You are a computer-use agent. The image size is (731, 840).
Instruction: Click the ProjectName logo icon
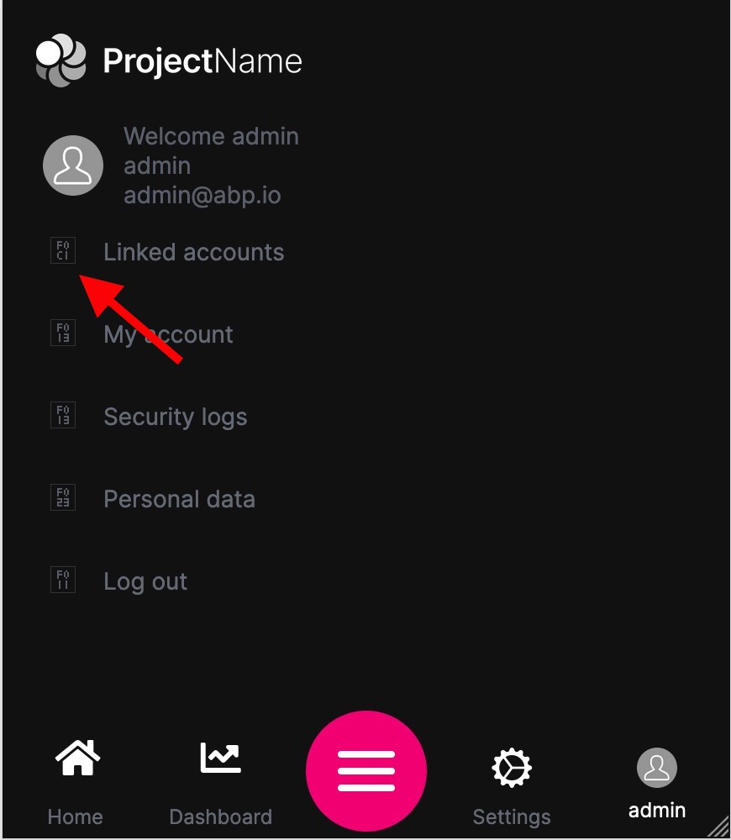(60, 60)
